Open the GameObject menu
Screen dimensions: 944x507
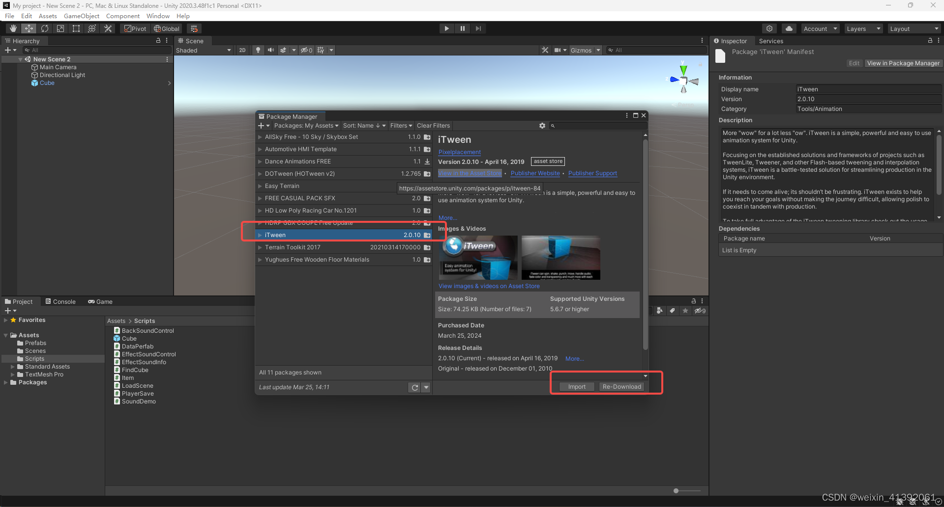tap(82, 16)
